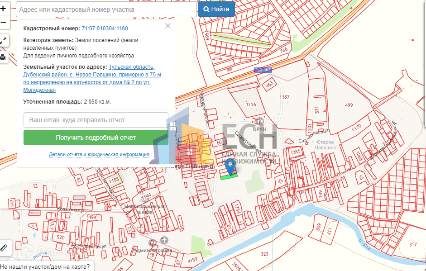Click Получить подробный отчет button
The image size is (426, 271).
(x=96, y=138)
